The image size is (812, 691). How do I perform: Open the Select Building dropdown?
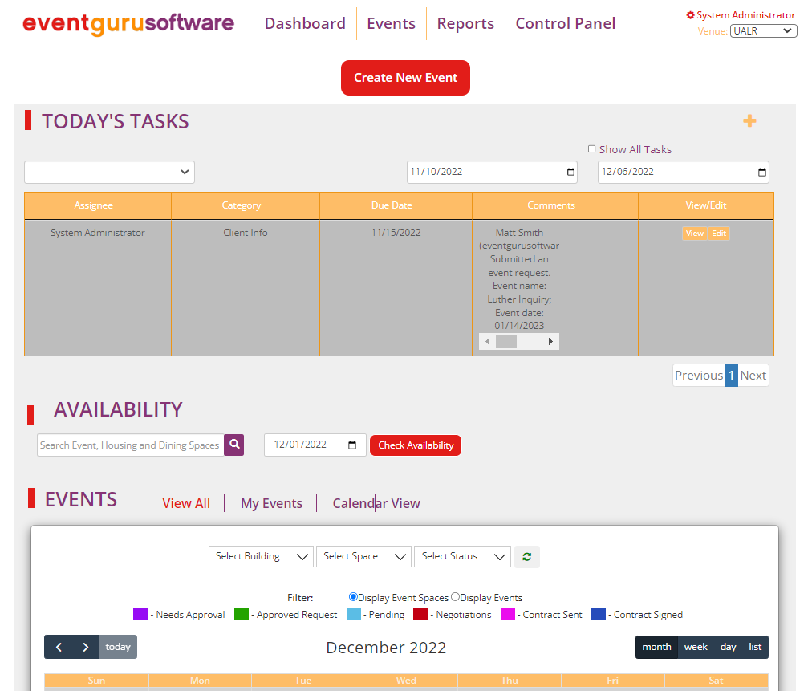261,556
